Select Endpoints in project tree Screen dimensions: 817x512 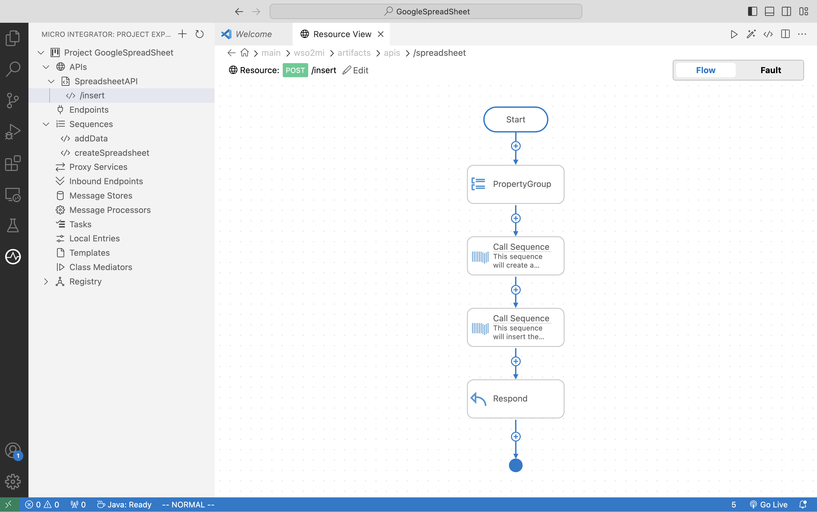tap(121, 110)
